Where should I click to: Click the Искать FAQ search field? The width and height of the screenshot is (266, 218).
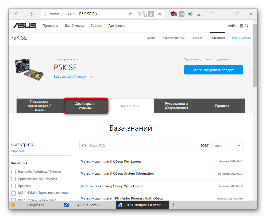coord(139,146)
